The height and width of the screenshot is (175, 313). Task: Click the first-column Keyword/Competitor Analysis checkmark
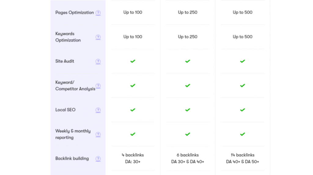tap(133, 86)
